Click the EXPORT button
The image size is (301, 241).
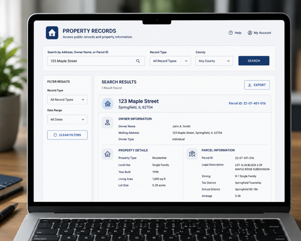(x=257, y=85)
